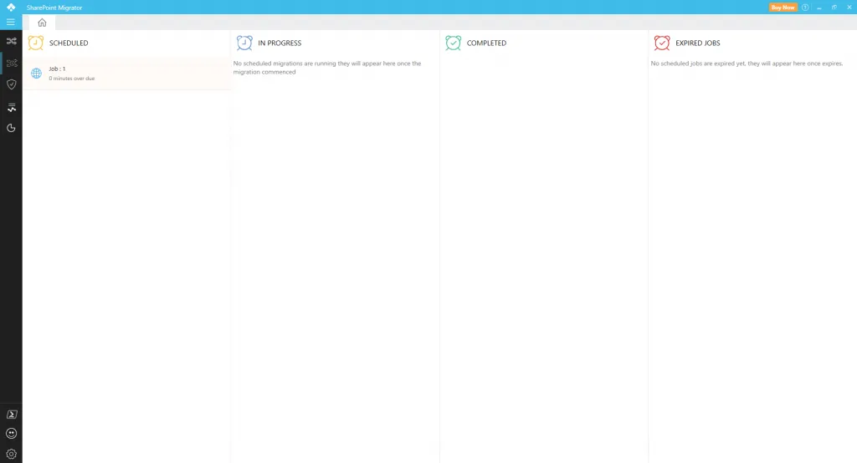Open the migration shuffle-arrows sidebar icon
This screenshot has width=857, height=463.
pyautogui.click(x=11, y=41)
